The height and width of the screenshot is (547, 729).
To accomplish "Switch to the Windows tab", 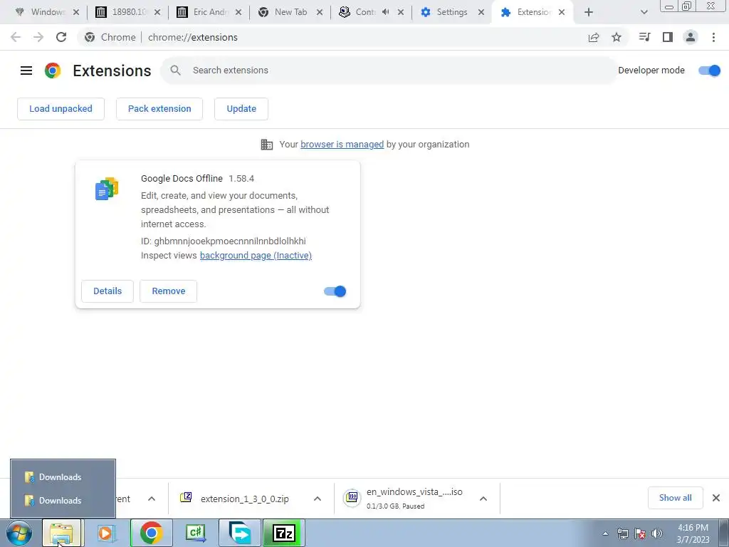I will 48,12.
